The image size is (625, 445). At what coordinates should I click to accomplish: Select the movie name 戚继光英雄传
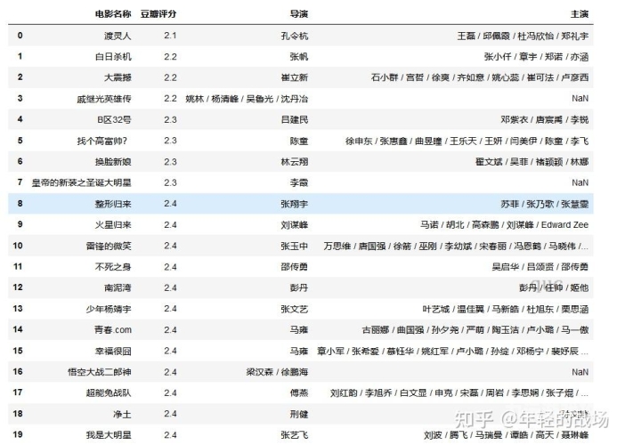coord(104,99)
